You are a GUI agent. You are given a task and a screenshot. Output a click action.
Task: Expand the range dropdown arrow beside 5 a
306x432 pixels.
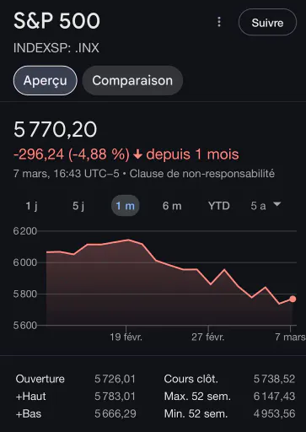[276, 204]
